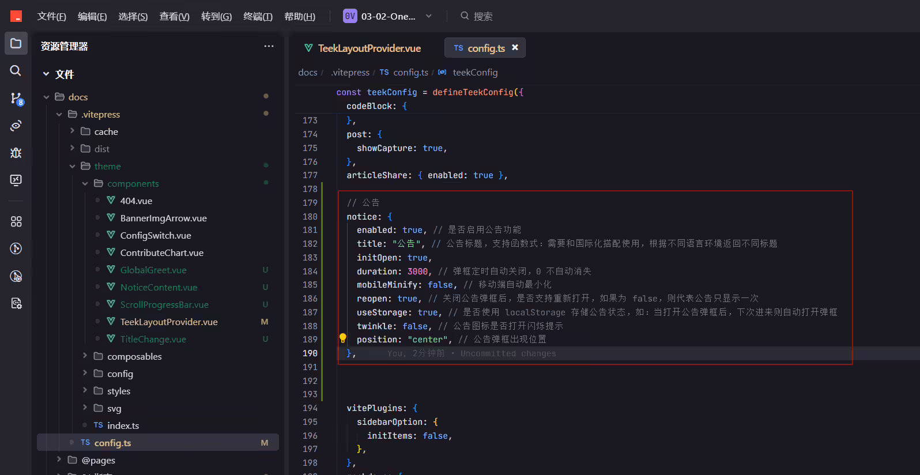This screenshot has height=475, width=920.
Task: Expand the composables folder
Action: (85, 356)
